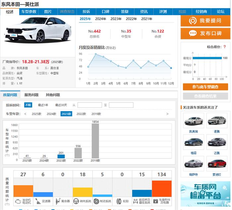Click the brake system (制动系统) icon

tap(97, 201)
